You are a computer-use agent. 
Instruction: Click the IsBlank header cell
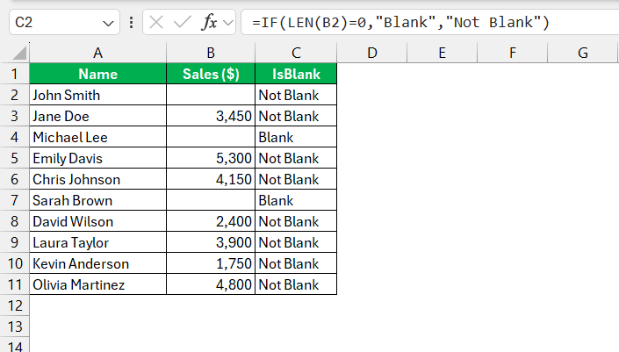pyautogui.click(x=296, y=74)
